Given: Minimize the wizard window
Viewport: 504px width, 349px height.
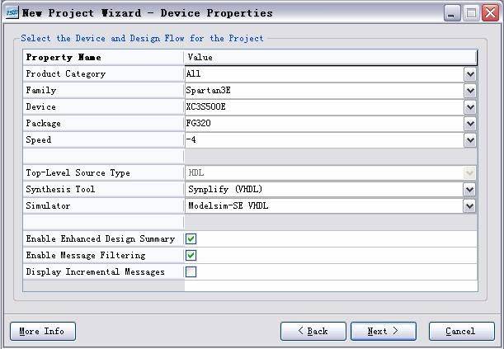Looking at the screenshot, I should (452, 13).
